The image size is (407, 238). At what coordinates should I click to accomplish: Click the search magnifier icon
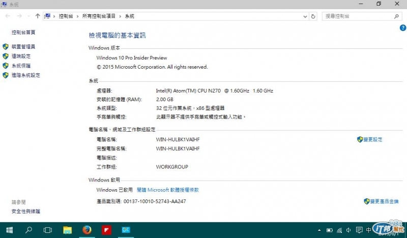tap(396, 16)
